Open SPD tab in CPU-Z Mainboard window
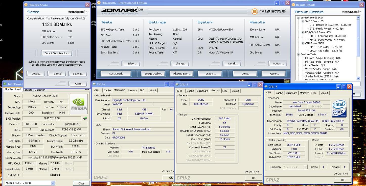The height and width of the screenshot is (186, 366). tap(142, 90)
